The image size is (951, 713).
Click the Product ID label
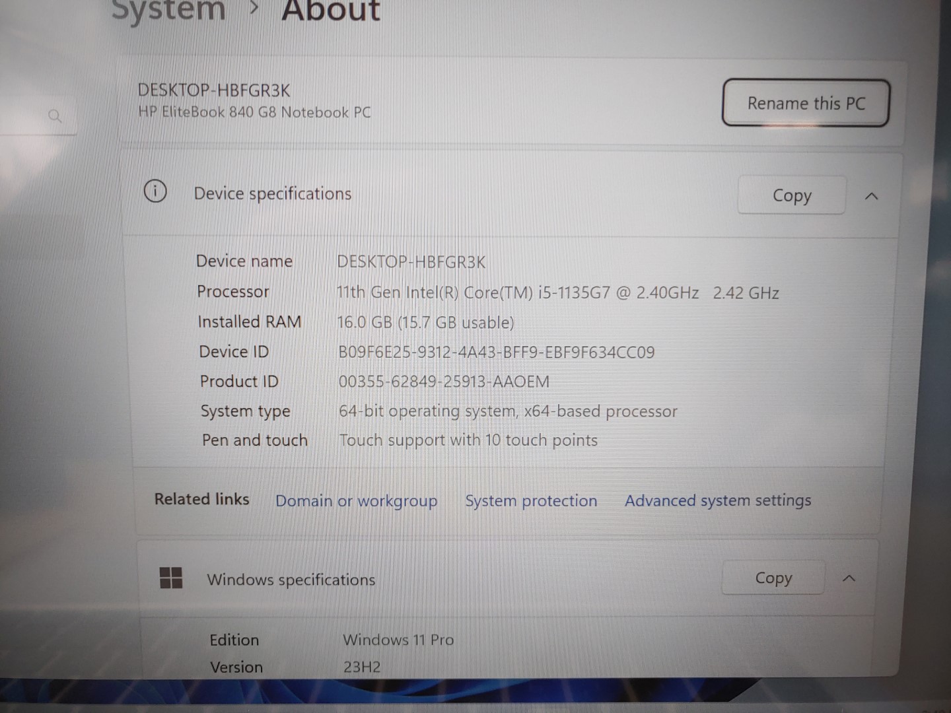[239, 381]
